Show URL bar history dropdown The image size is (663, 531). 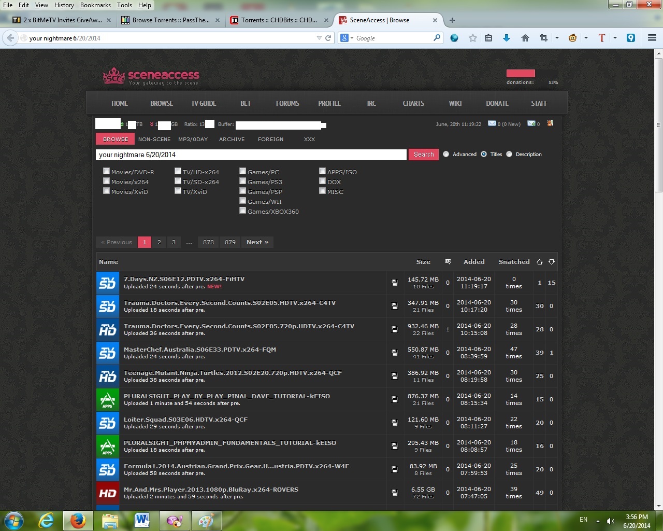[x=319, y=38]
